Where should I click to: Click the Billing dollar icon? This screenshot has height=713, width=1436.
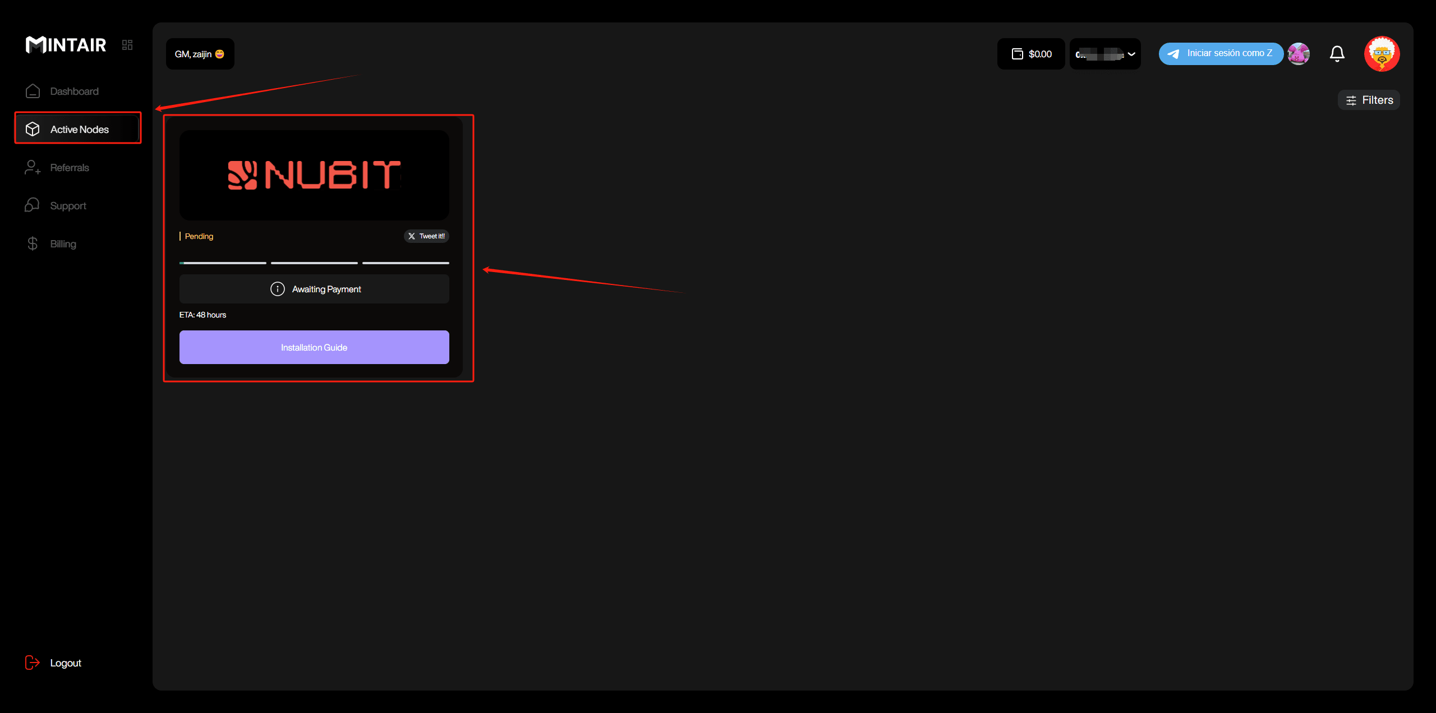click(33, 244)
